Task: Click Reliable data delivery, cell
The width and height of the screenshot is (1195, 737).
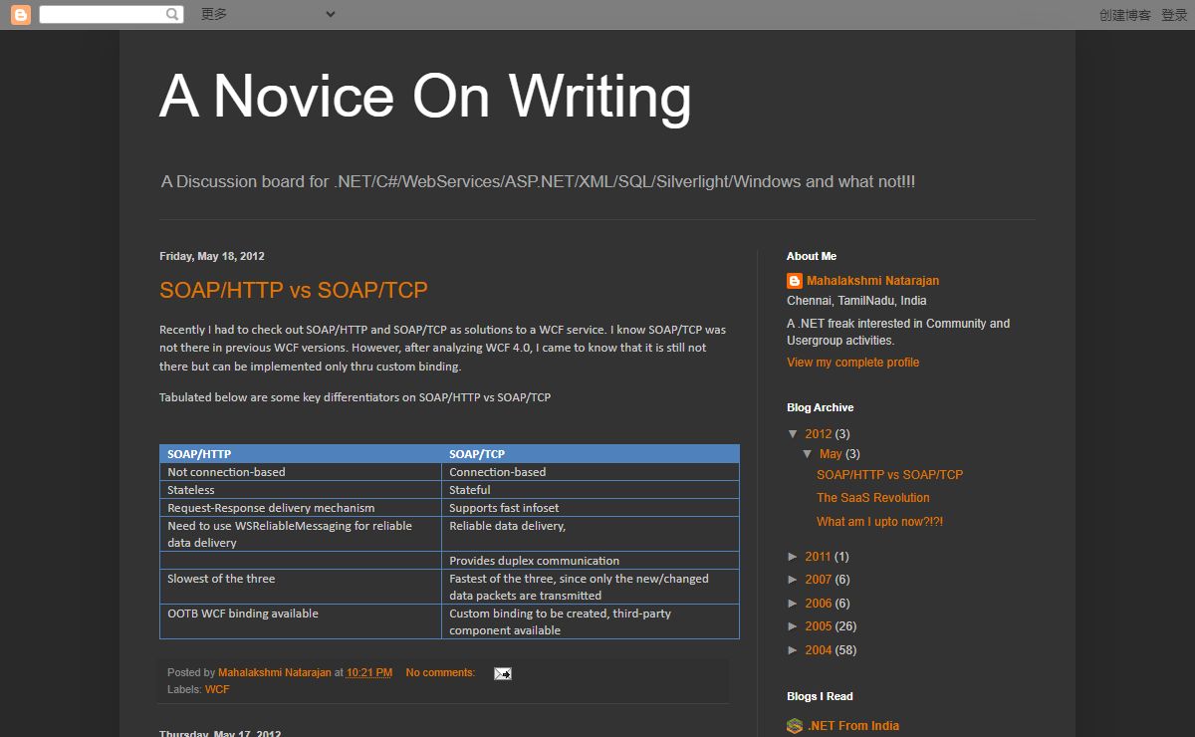Action: click(591, 534)
